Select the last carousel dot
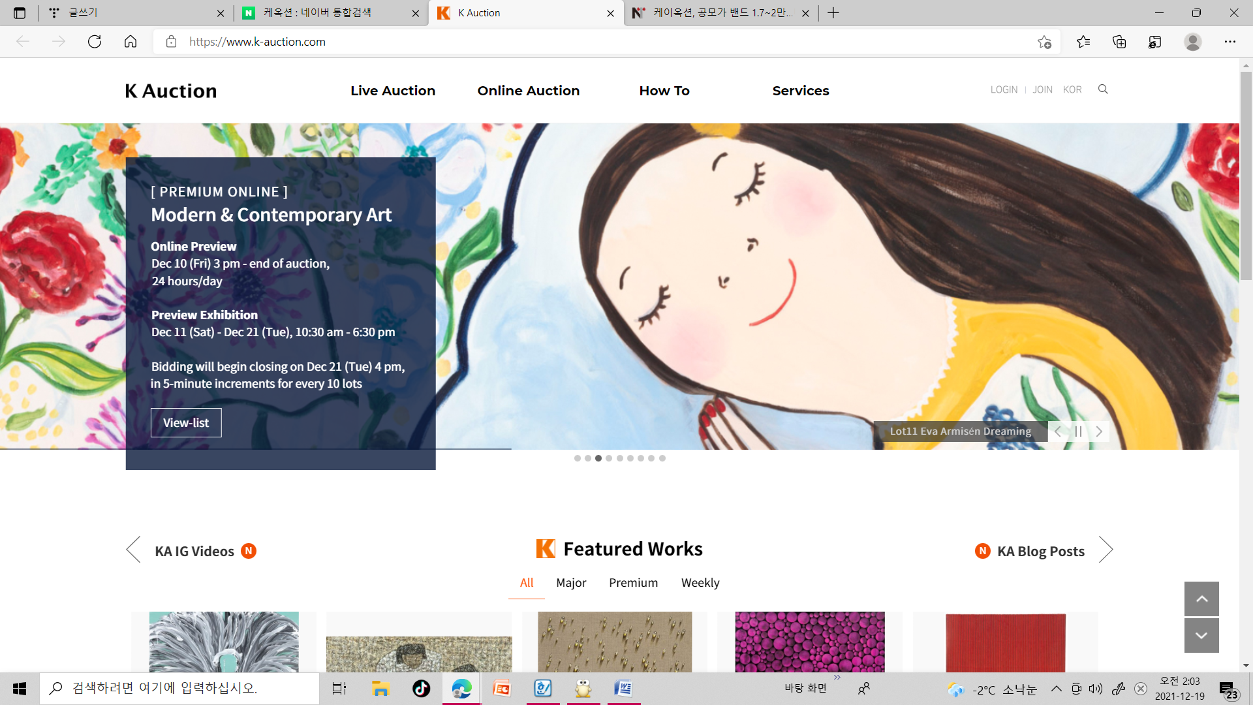 pyautogui.click(x=662, y=458)
